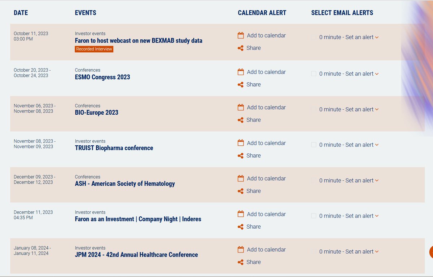Click Share text for TRUIST Biopharma conference

(254, 155)
